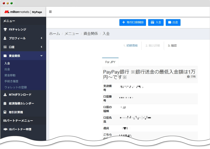Click the card icon on 入金 button

click(152, 22)
